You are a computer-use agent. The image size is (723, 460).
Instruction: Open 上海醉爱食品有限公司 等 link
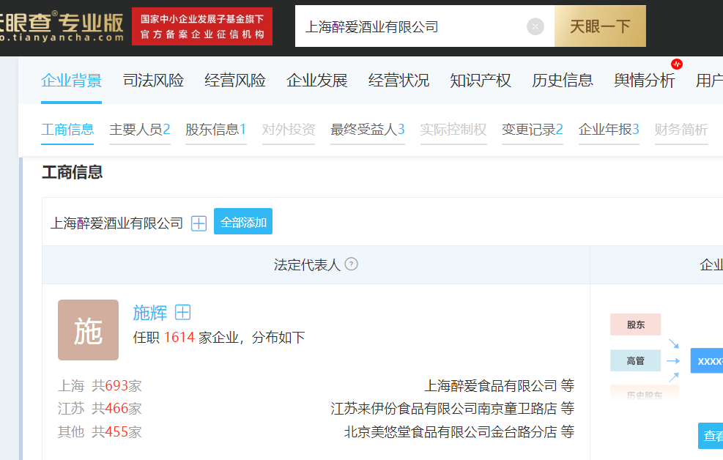(500, 386)
